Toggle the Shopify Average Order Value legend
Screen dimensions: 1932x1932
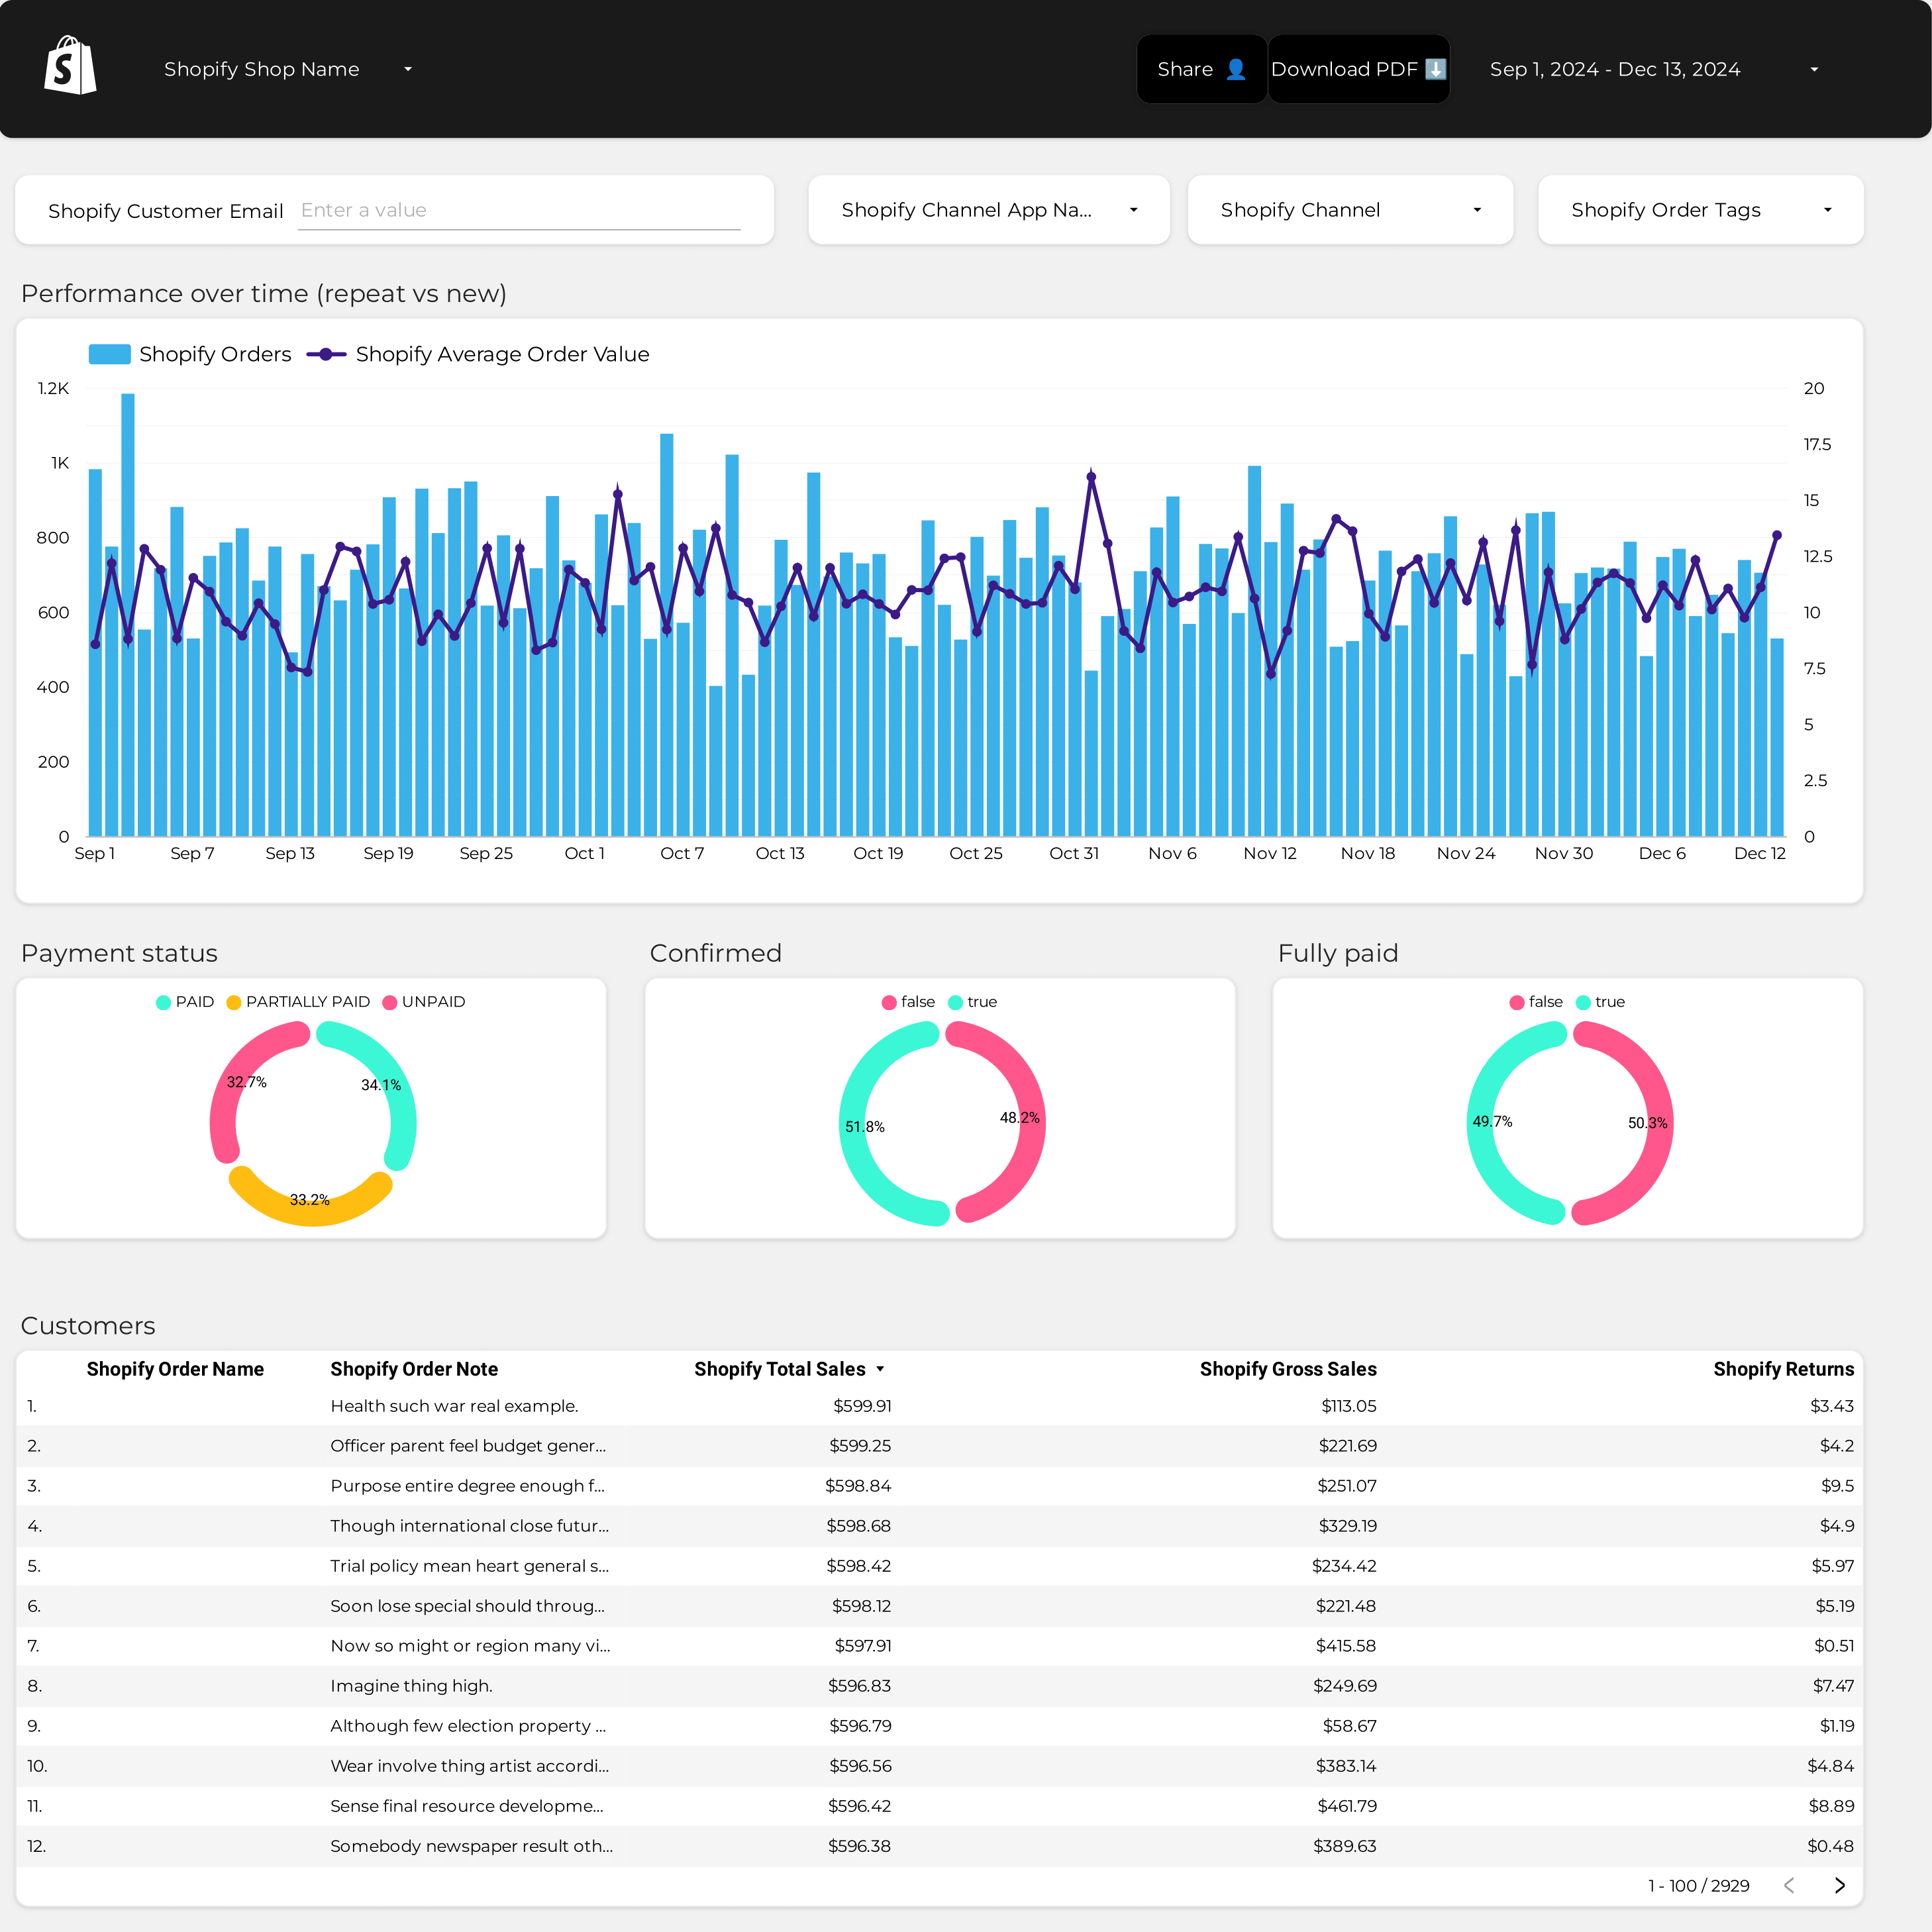click(x=478, y=354)
